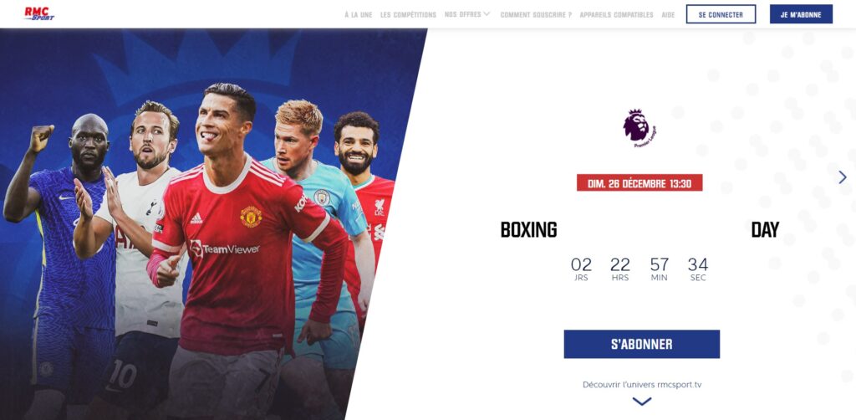
Task: Click the large S'abonner button
Action: click(x=641, y=344)
